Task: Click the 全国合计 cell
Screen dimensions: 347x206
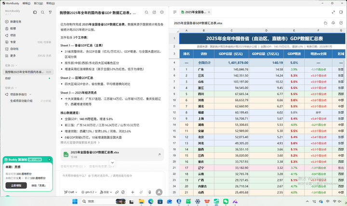Action: [x=204, y=62]
